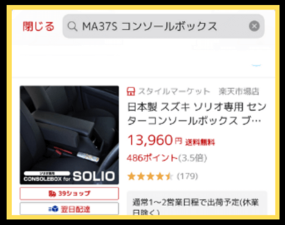
Task: Click the (3.5倍) point multiplier
Action: pos(193,158)
